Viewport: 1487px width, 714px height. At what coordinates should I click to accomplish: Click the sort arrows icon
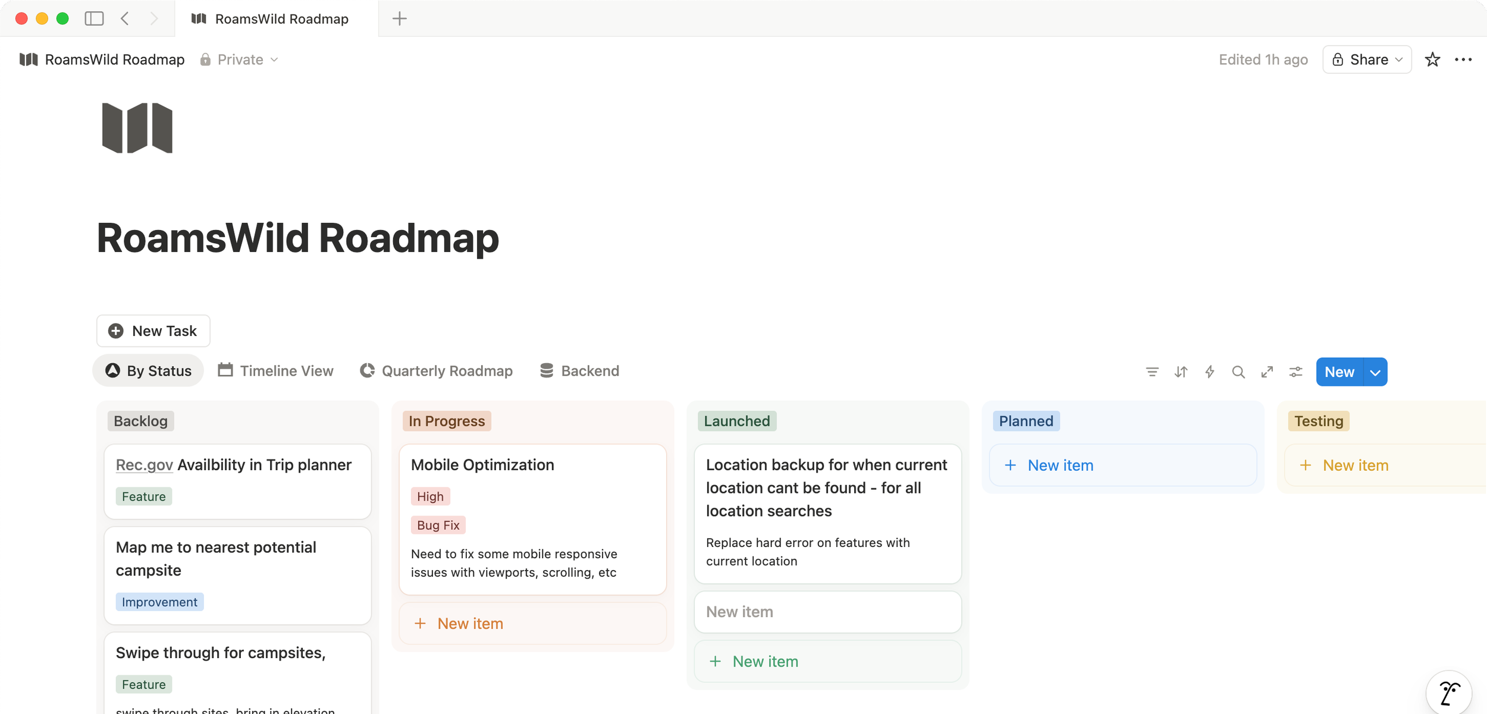1181,372
